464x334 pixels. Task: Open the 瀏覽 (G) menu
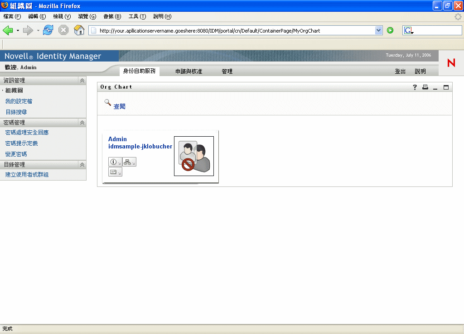click(87, 17)
